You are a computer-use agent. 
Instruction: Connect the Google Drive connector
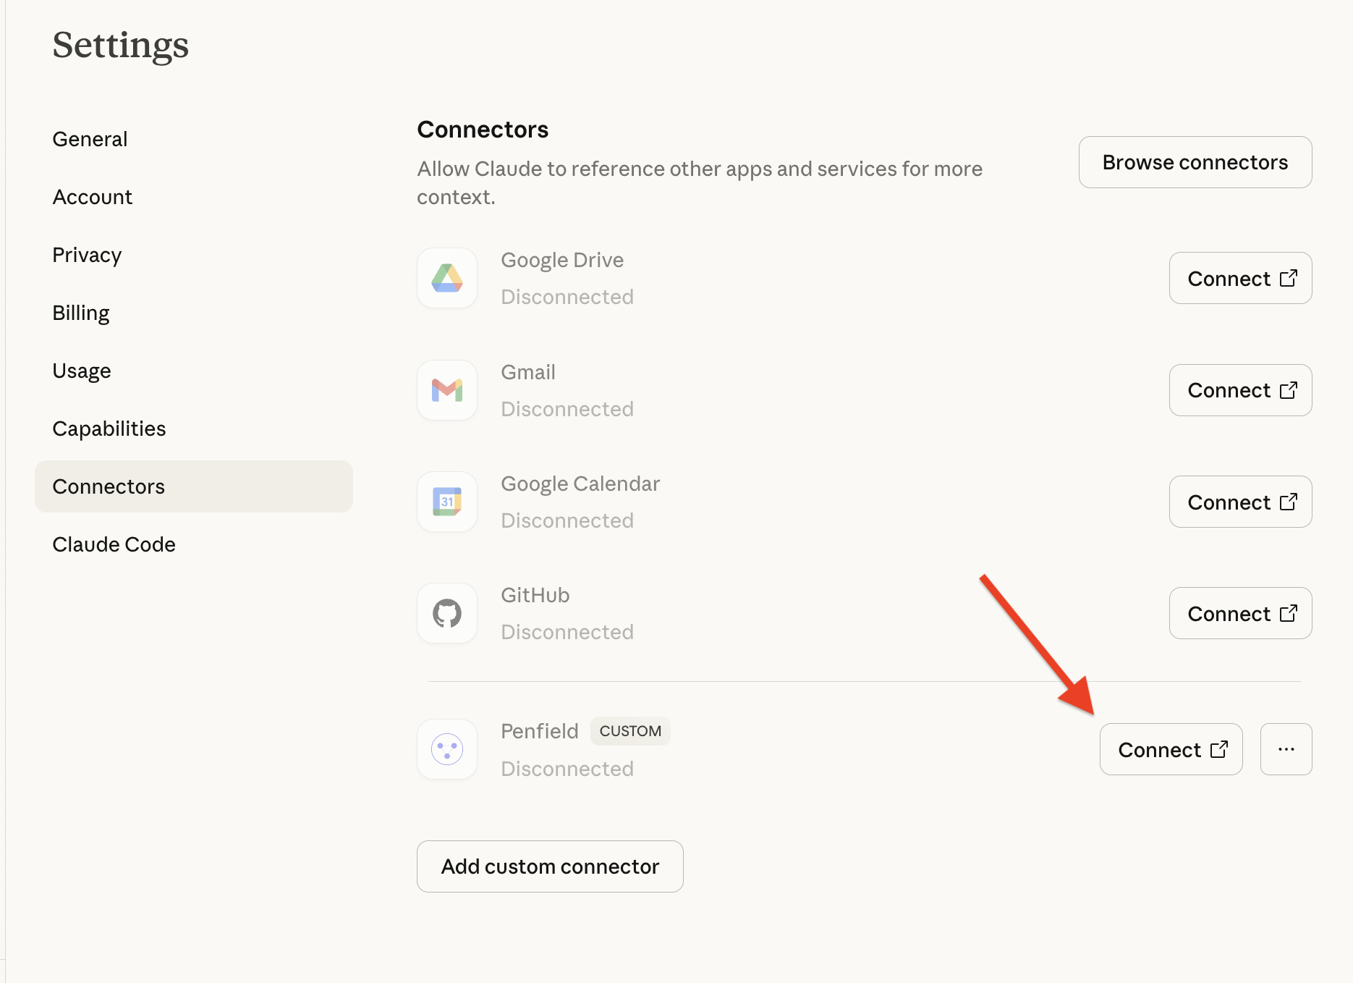coord(1241,278)
